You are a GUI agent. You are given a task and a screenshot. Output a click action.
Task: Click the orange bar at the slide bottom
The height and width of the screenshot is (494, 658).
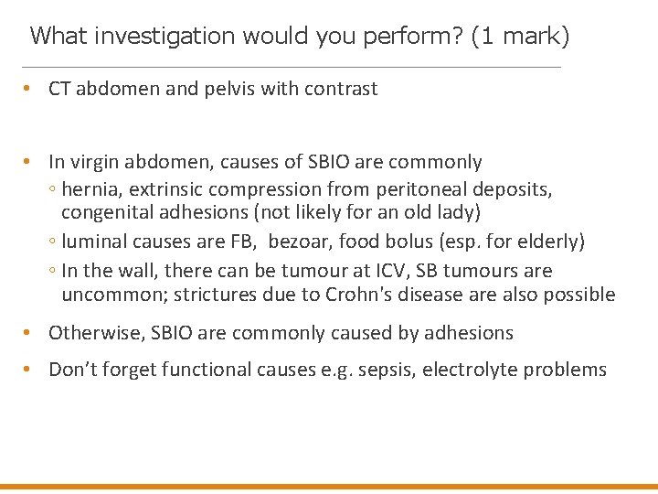[329, 488]
